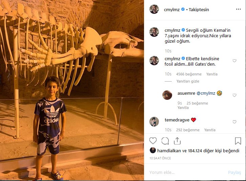The height and width of the screenshot is (181, 246).
Task: Like temedragve's comment with the heart
Action: (x=234, y=122)
